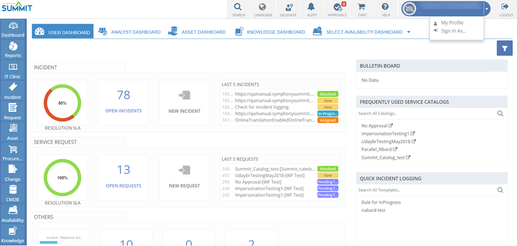Image resolution: width=517 pixels, height=246 pixels.
Task: Open Approvals with 3 pending badge
Action: pyautogui.click(x=338, y=9)
